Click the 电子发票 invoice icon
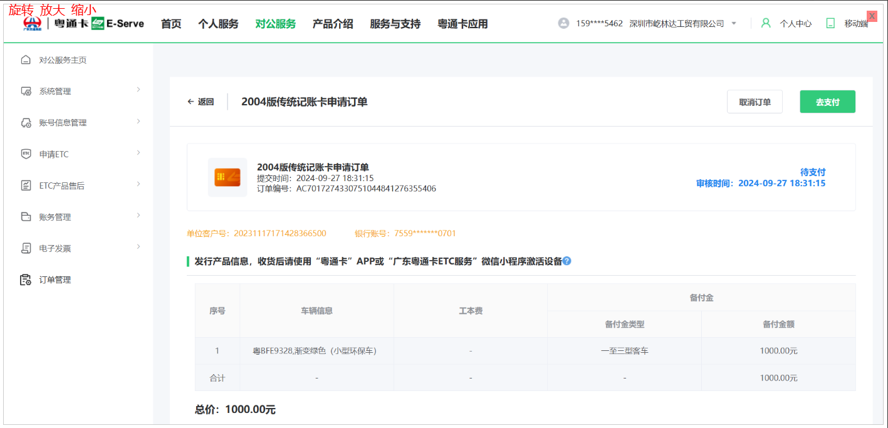The width and height of the screenshot is (888, 428). (x=26, y=249)
